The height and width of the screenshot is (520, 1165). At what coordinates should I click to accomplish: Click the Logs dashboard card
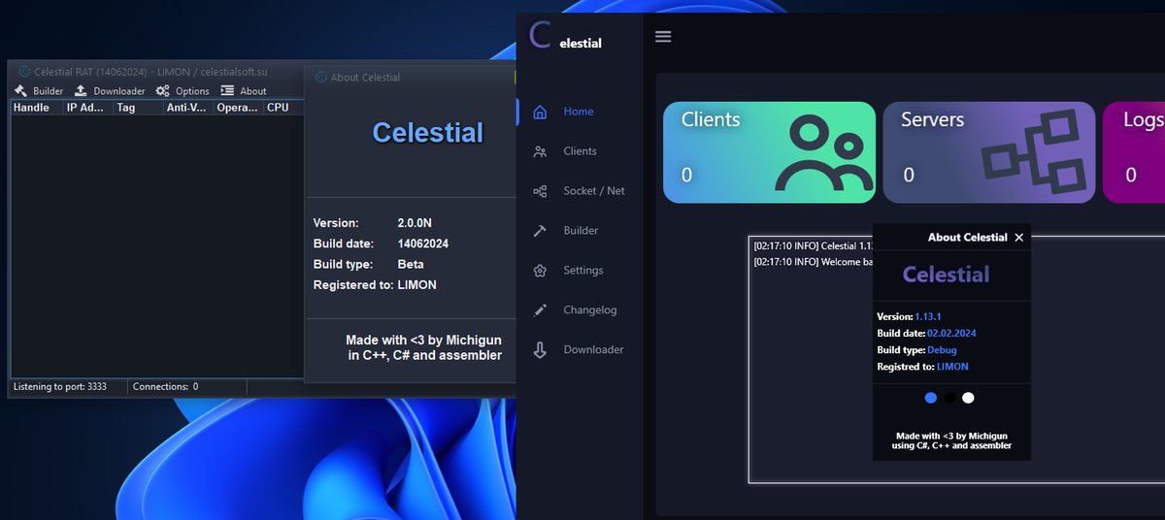1134,152
